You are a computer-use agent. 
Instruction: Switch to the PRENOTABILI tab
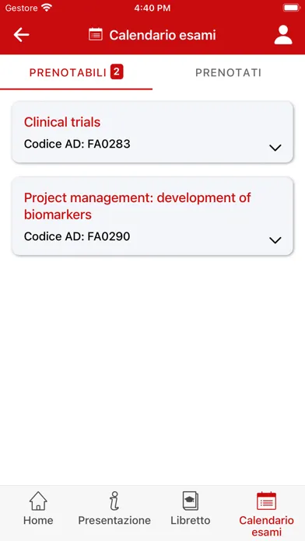(76, 72)
